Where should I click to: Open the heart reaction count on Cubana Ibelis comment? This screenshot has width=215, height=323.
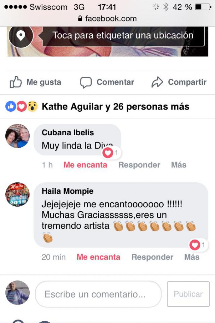(112, 153)
